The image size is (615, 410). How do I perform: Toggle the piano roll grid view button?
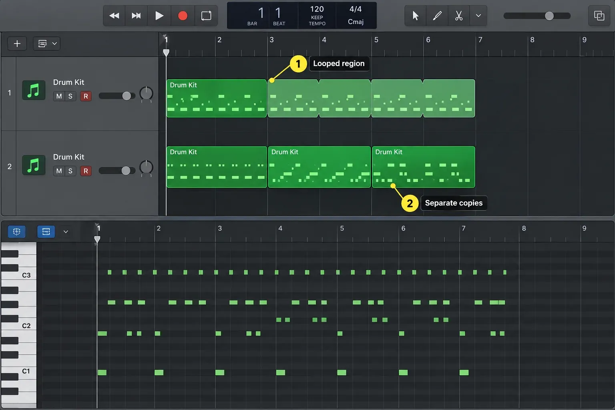click(46, 231)
